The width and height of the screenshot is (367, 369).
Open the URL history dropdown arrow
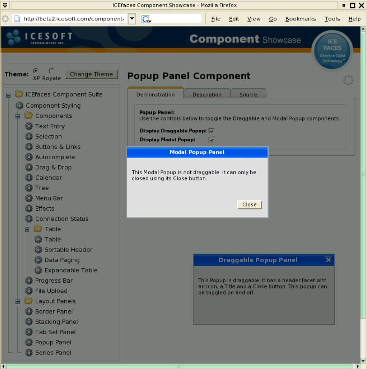(132, 19)
